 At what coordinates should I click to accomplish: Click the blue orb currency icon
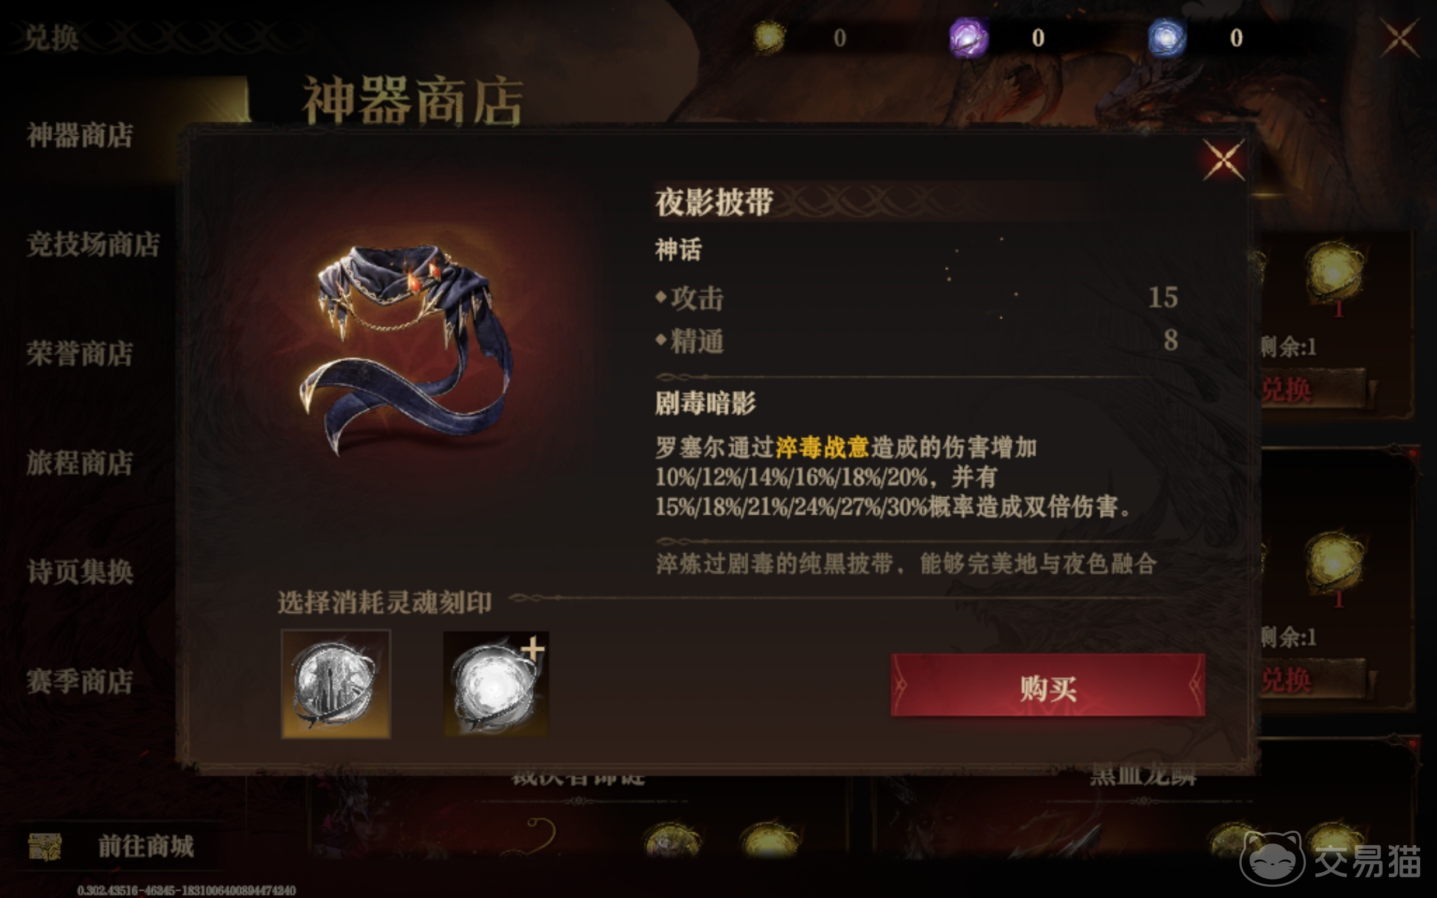(x=1166, y=38)
